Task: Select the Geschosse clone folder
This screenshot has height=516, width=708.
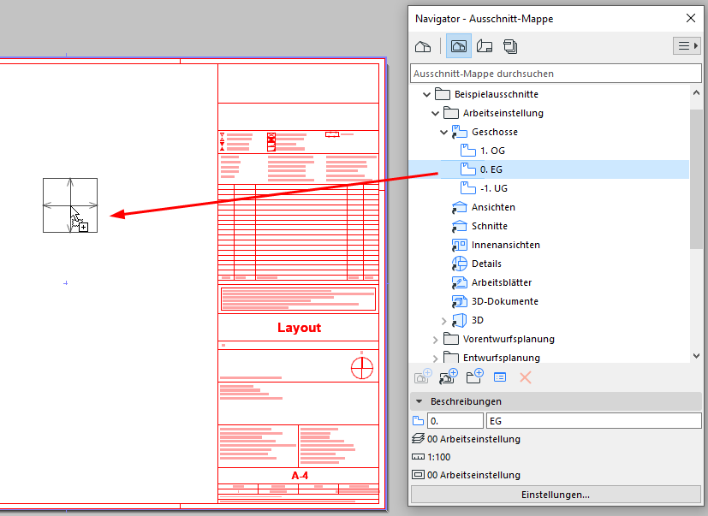Action: click(x=495, y=133)
